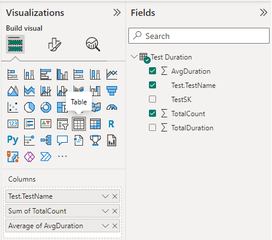The image size is (272, 240).
Task: Select the Multi-row card visual
Action: click(x=29, y=124)
